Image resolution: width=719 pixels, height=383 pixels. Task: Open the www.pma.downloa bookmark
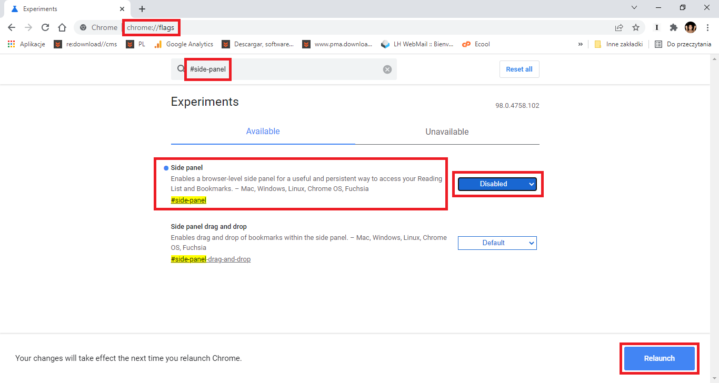[337, 44]
